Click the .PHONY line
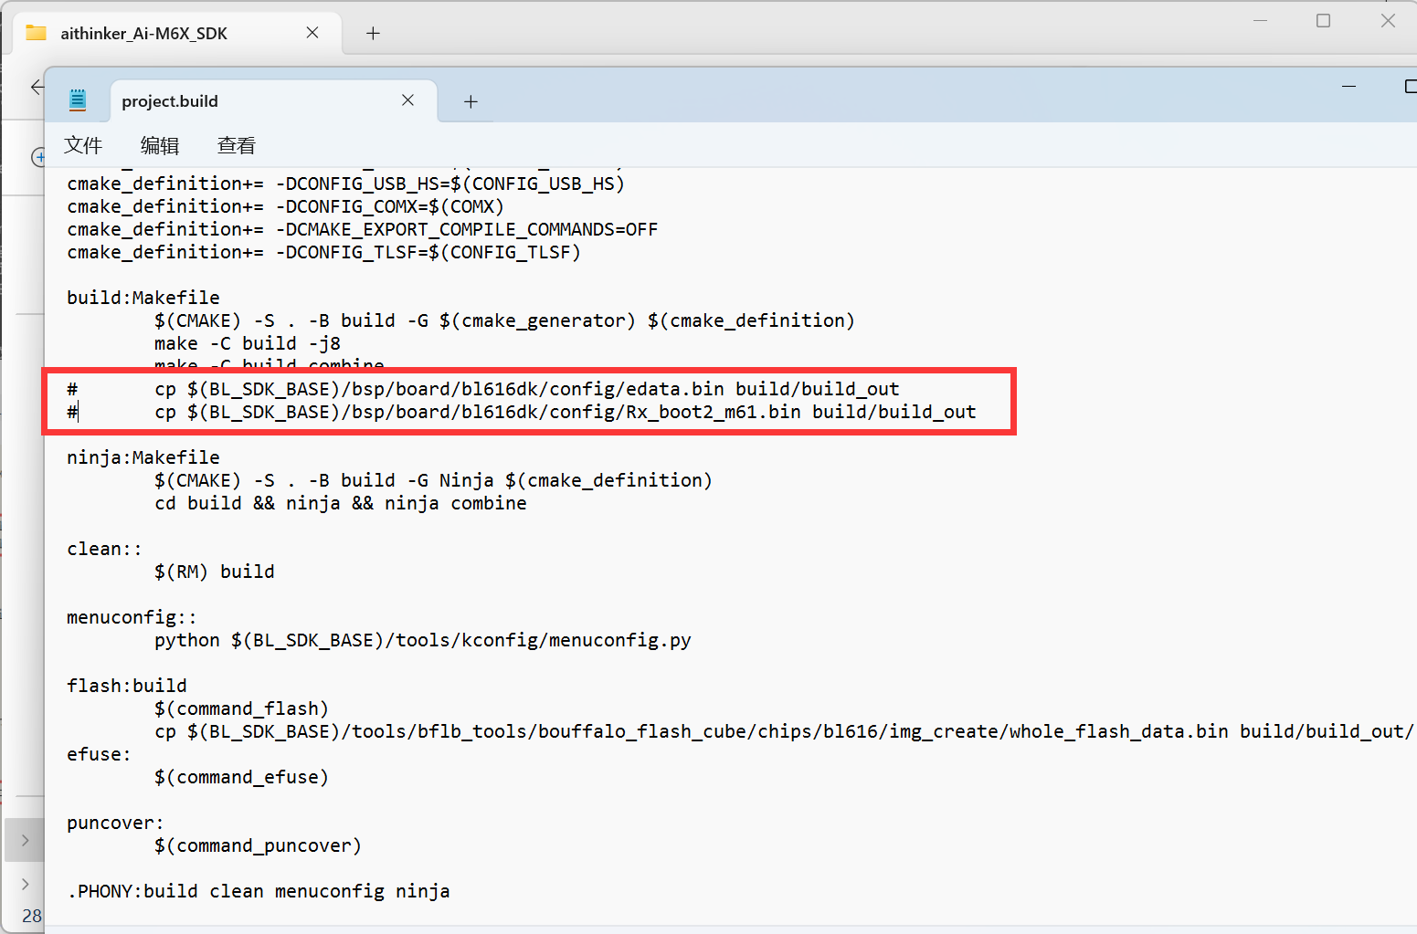Viewport: 1417px width, 934px height. point(259,891)
